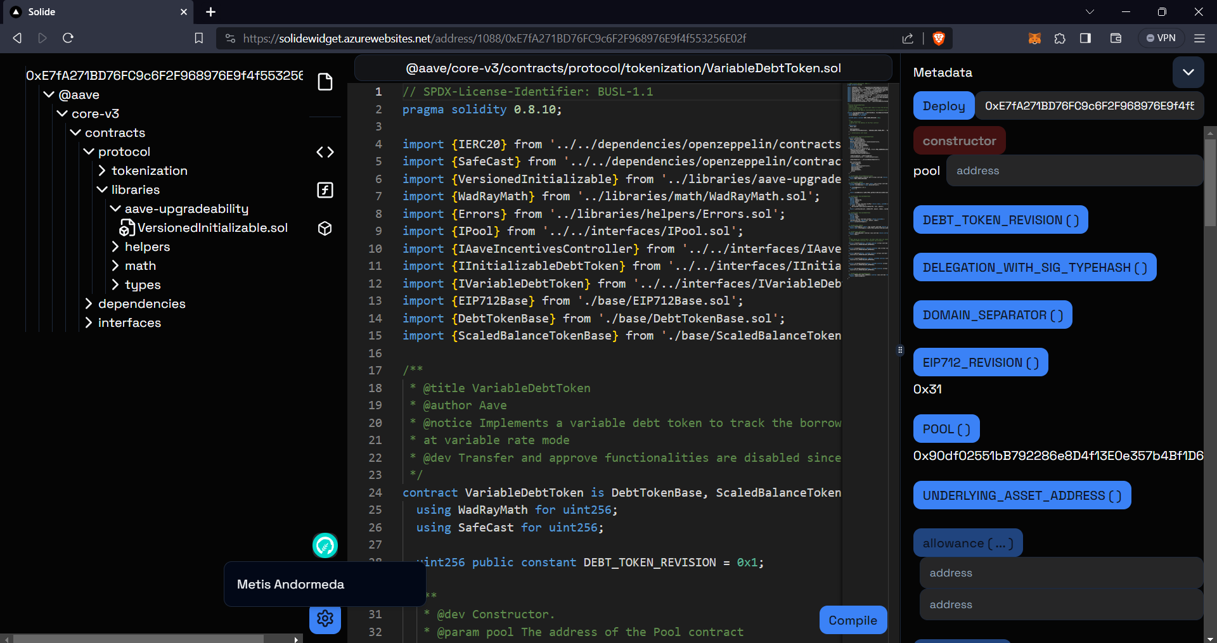Click the VPN button
The height and width of the screenshot is (643, 1217).
(1161, 38)
